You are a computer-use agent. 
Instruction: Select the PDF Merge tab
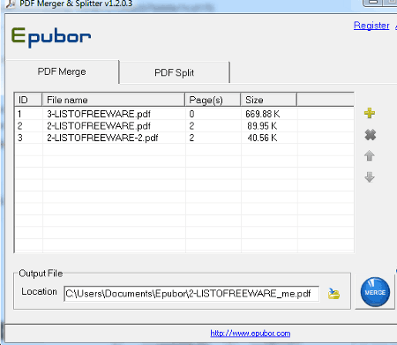point(62,71)
